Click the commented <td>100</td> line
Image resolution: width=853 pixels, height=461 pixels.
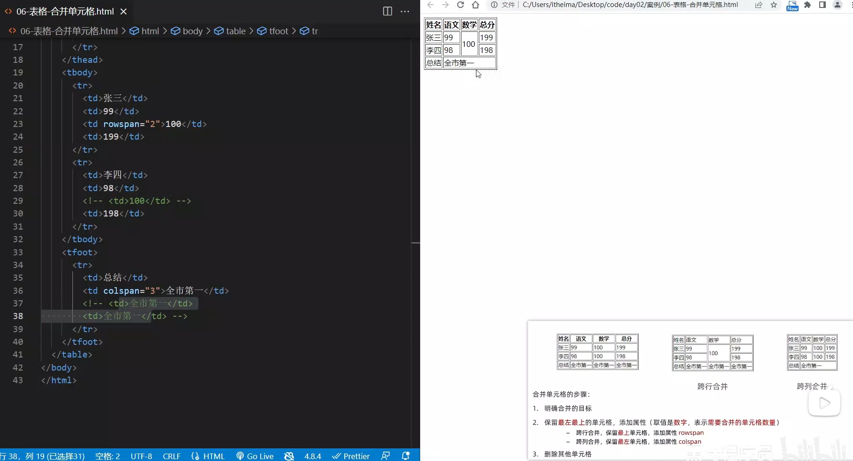pyautogui.click(x=137, y=201)
